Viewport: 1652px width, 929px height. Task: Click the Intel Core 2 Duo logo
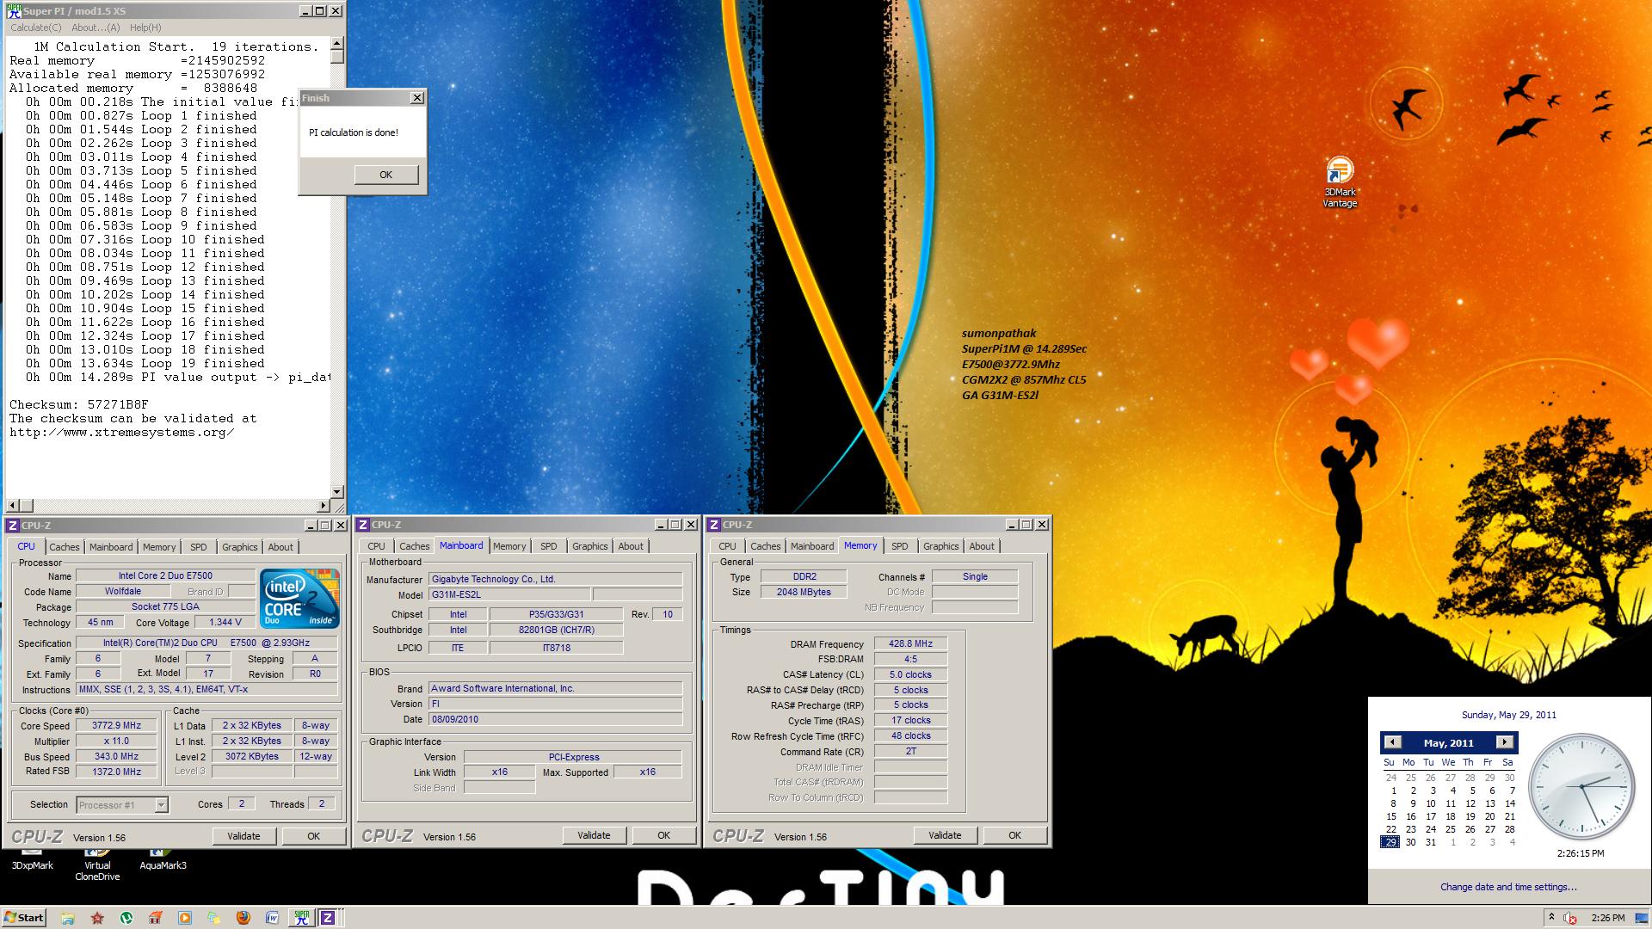[299, 599]
